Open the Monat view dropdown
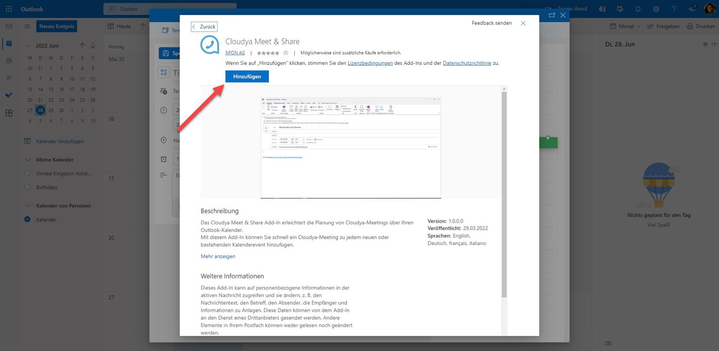Viewport: 719px width, 351px height. point(626,26)
